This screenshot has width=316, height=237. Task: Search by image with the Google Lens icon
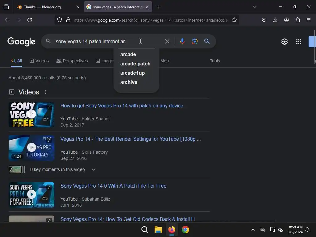(x=194, y=41)
